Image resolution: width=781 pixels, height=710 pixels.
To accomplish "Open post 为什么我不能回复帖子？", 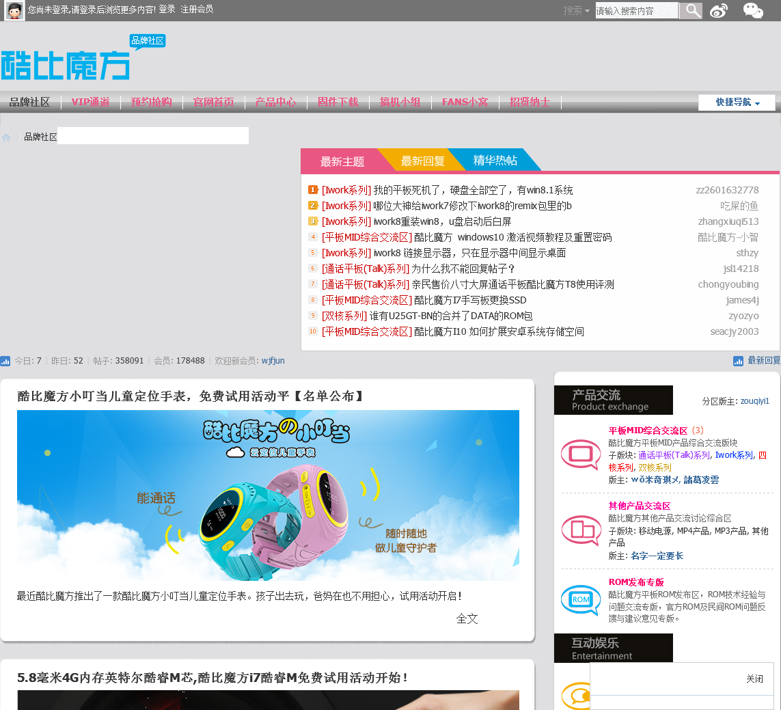I will tap(463, 269).
